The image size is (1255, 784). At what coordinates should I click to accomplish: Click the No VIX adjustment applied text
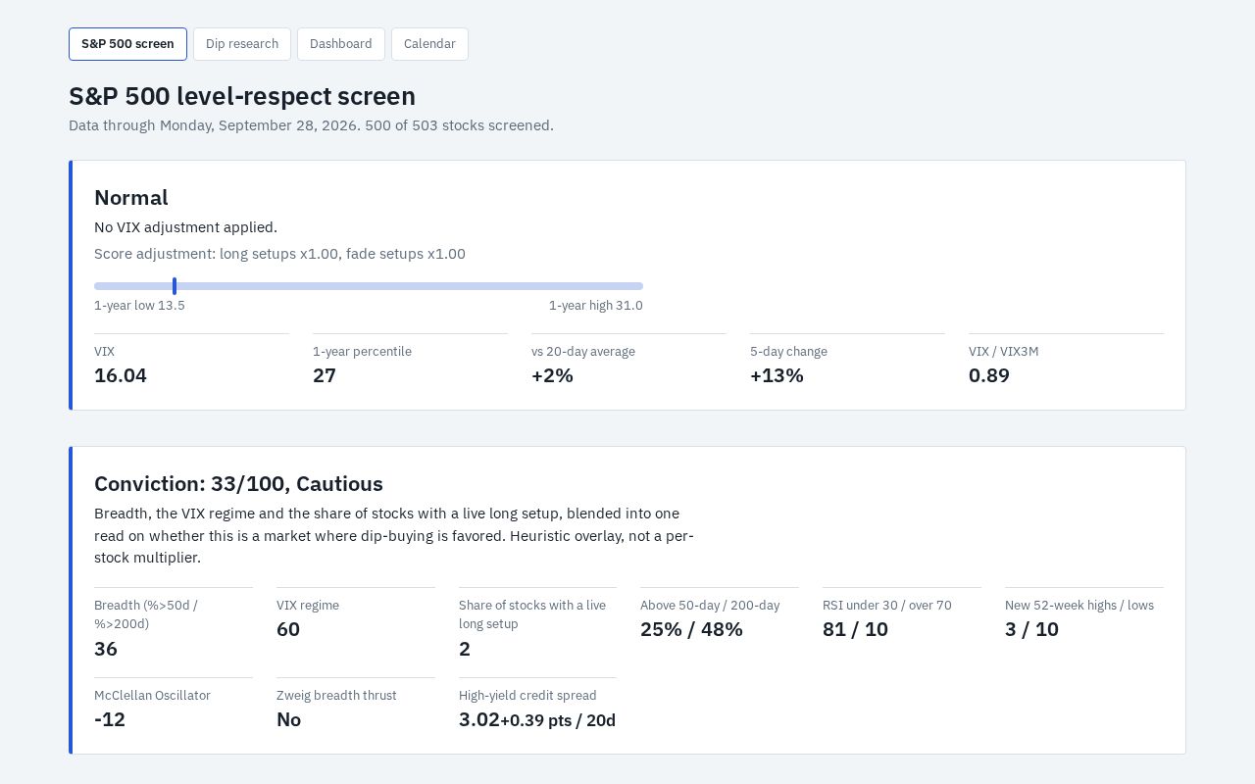[x=185, y=227]
